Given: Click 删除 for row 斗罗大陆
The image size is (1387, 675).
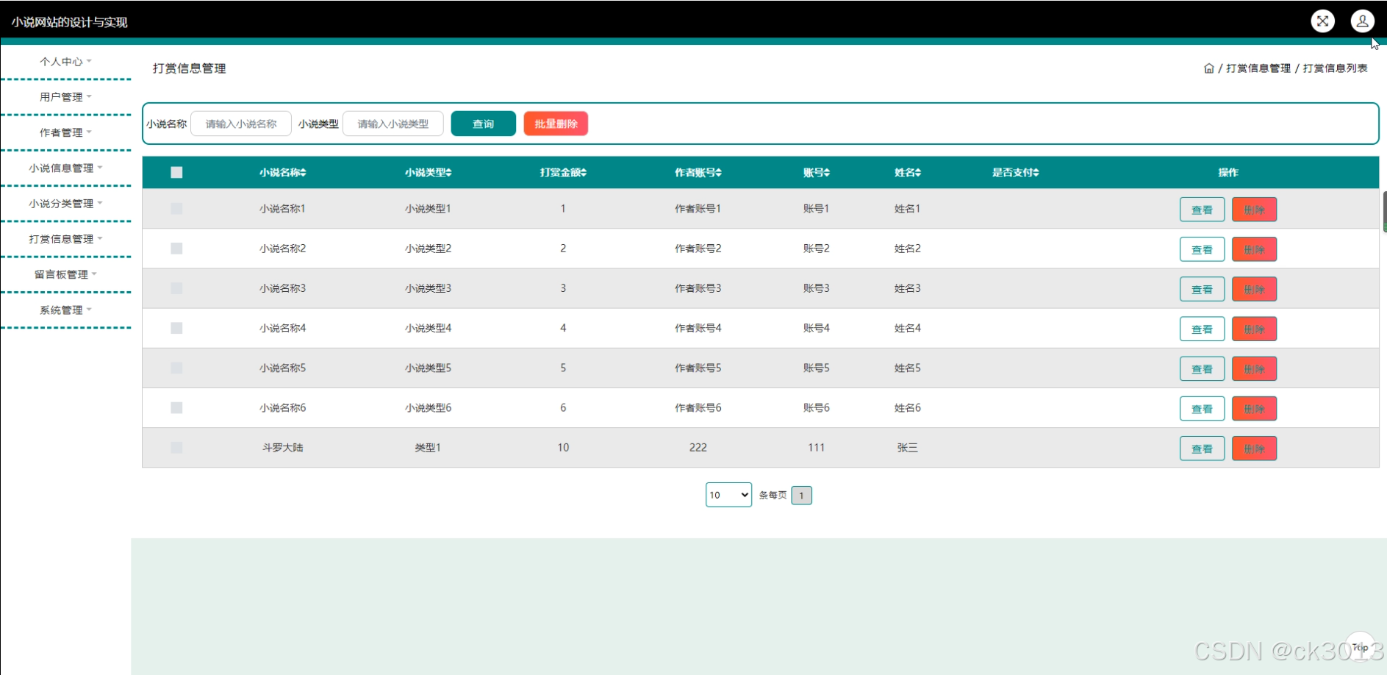Looking at the screenshot, I should pos(1254,448).
